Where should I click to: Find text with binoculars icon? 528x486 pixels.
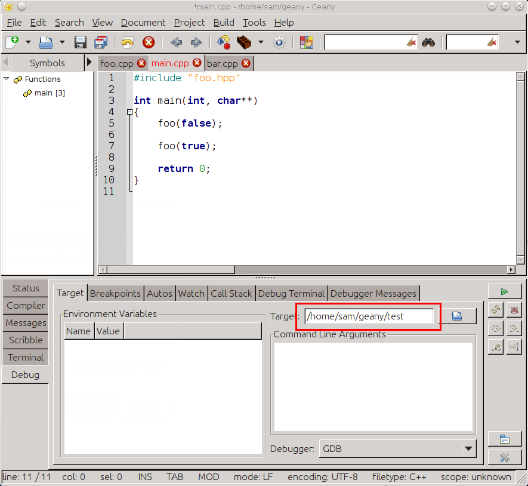428,42
